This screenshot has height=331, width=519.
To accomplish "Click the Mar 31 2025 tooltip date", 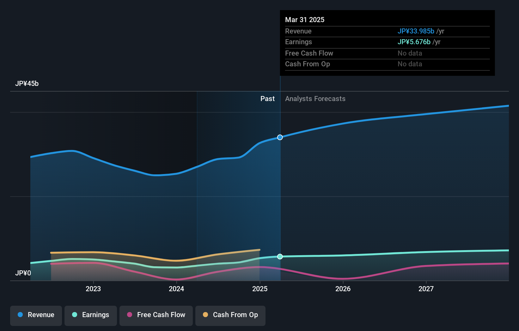I will pos(305,20).
